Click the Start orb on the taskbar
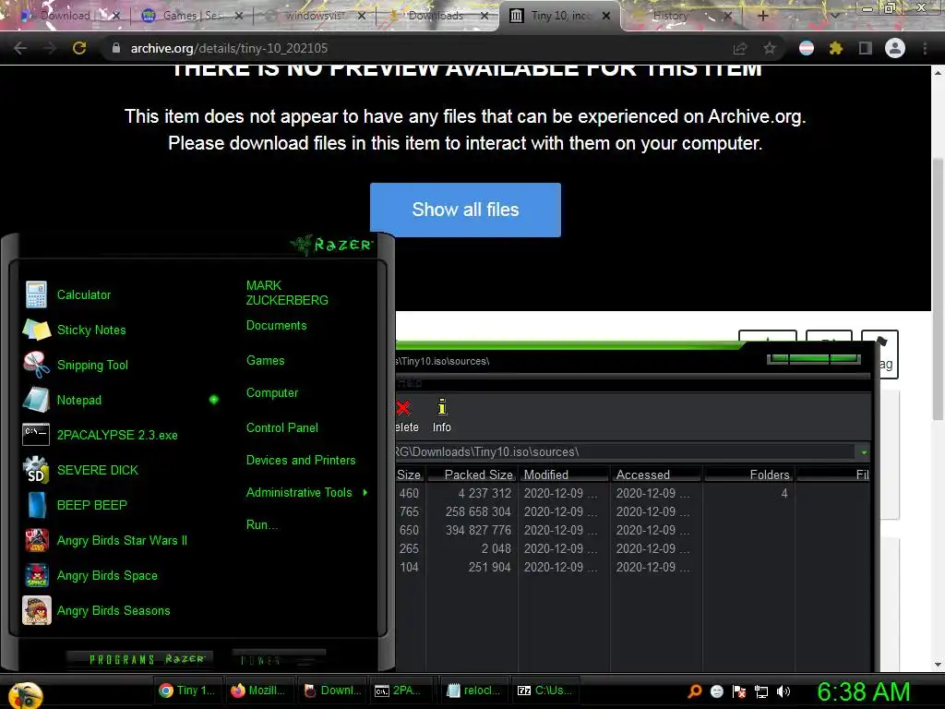The width and height of the screenshot is (945, 709). (x=26, y=694)
